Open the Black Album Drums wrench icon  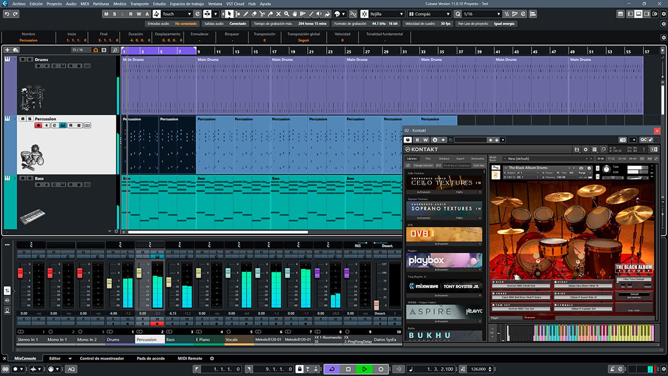tap(497, 168)
